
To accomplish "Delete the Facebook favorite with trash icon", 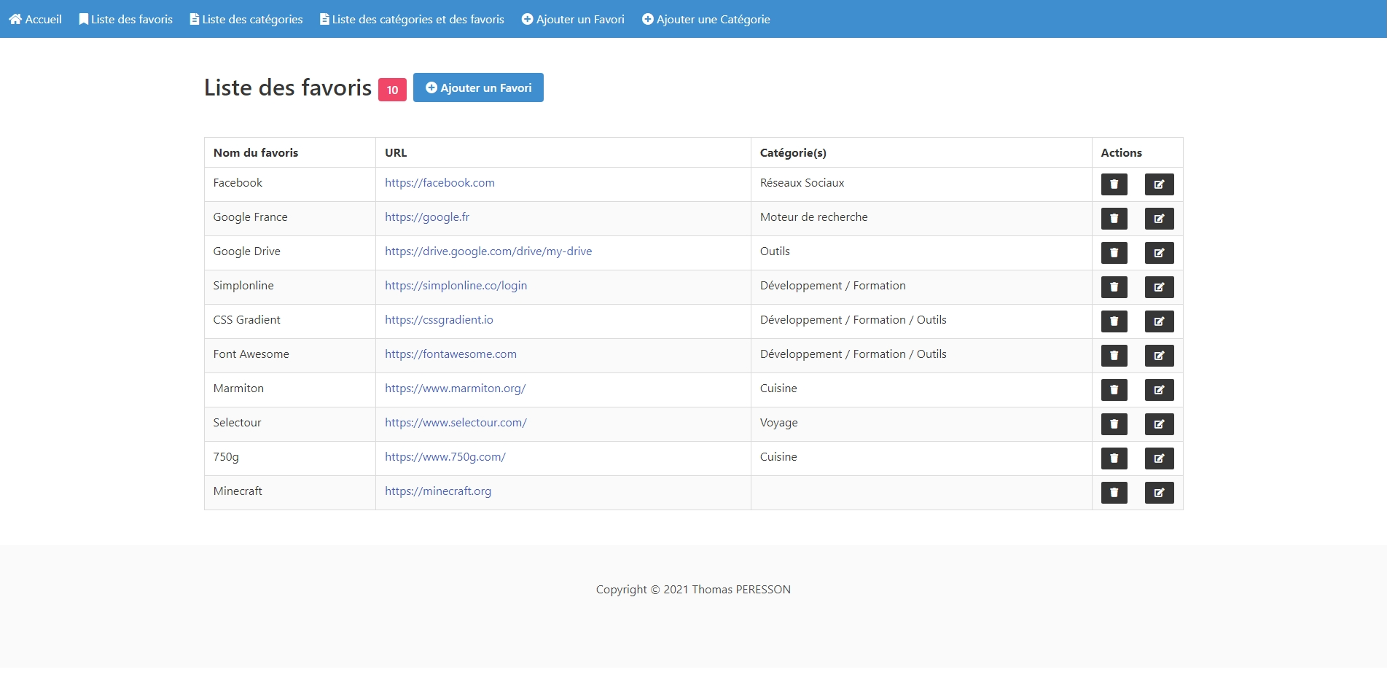I will [x=1114, y=184].
